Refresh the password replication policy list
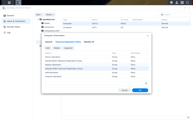This screenshot has height=121, width=193. pyautogui.click(x=146, y=83)
